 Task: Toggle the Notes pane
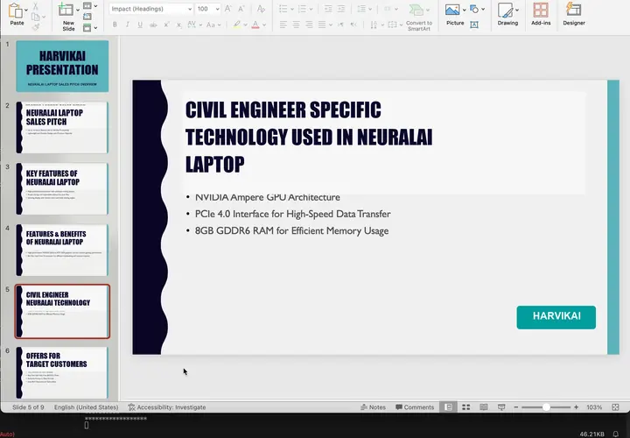click(x=374, y=407)
